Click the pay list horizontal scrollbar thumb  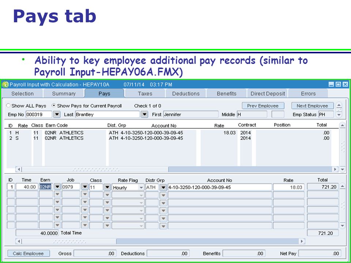click(95, 169)
